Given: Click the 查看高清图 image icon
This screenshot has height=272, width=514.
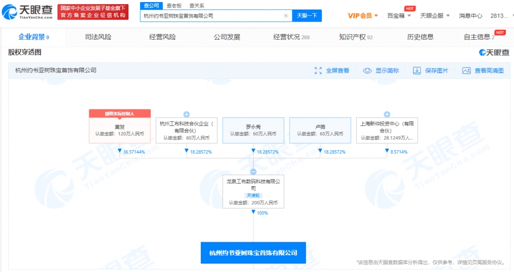Looking at the screenshot, I should pos(467,70).
